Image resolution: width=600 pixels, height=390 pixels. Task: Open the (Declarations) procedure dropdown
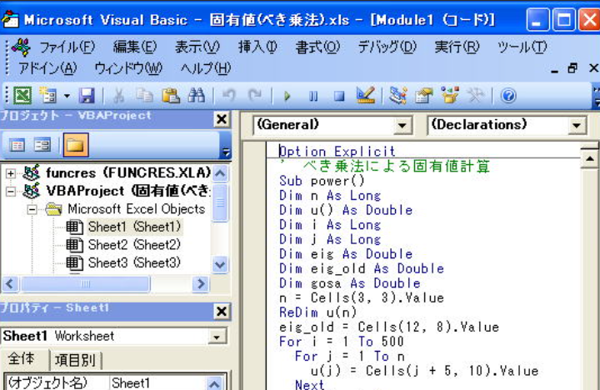[x=577, y=125]
